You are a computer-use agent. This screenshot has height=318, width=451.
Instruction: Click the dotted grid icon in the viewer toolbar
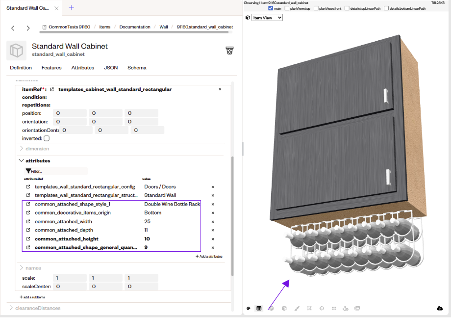[334, 308]
